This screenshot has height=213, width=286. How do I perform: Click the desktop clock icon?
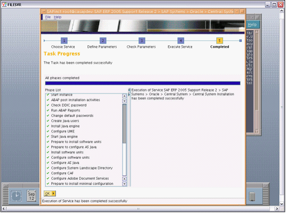point(16,196)
